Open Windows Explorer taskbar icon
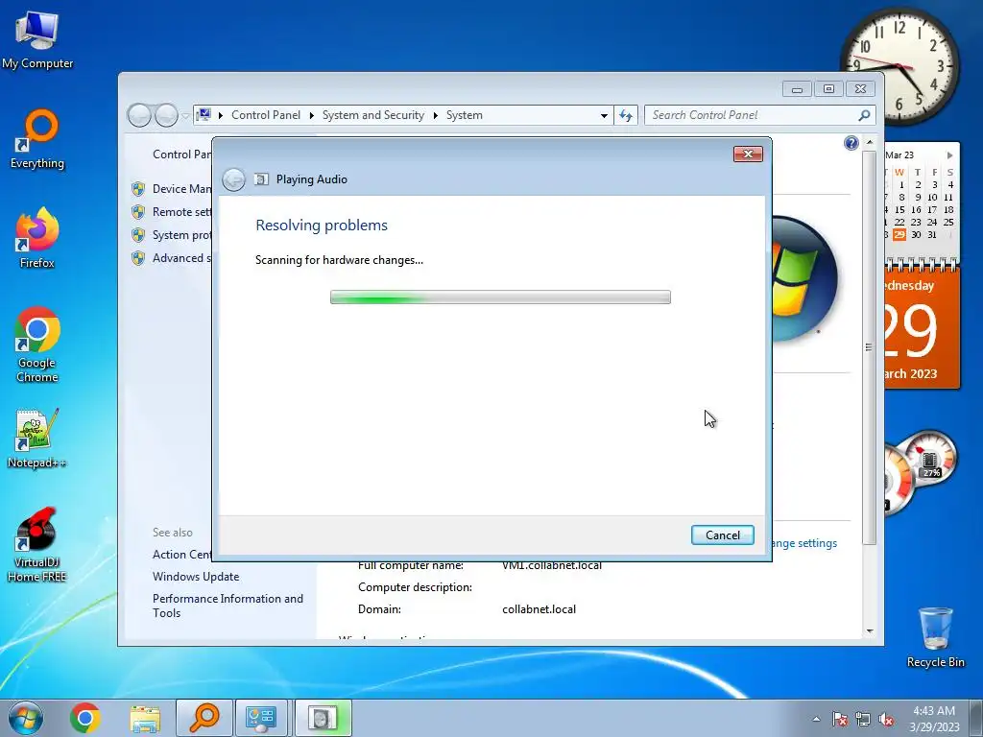 click(x=145, y=718)
